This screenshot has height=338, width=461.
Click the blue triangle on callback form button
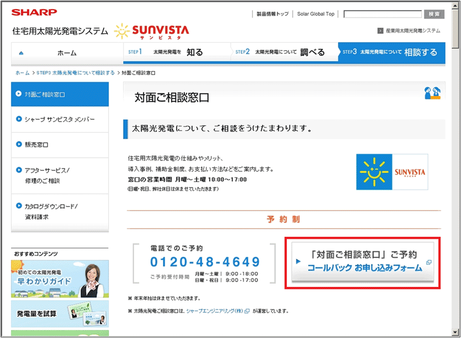(x=298, y=261)
